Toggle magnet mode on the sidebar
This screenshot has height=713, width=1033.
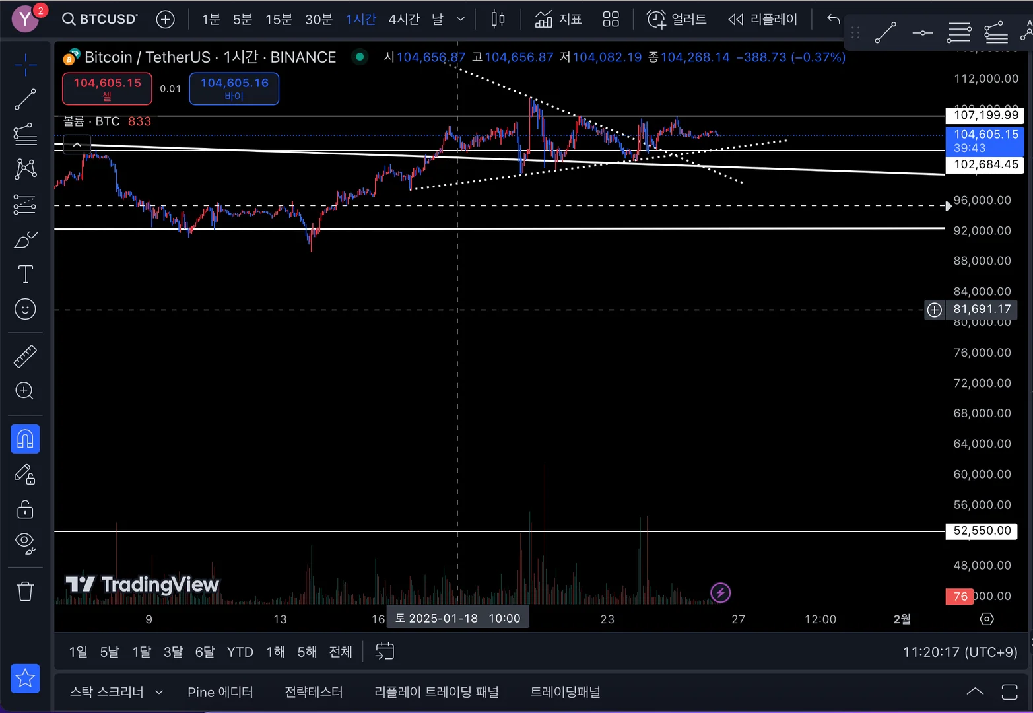point(25,439)
